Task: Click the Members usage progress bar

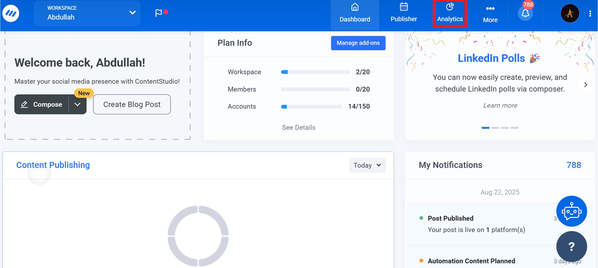Action: (315, 89)
